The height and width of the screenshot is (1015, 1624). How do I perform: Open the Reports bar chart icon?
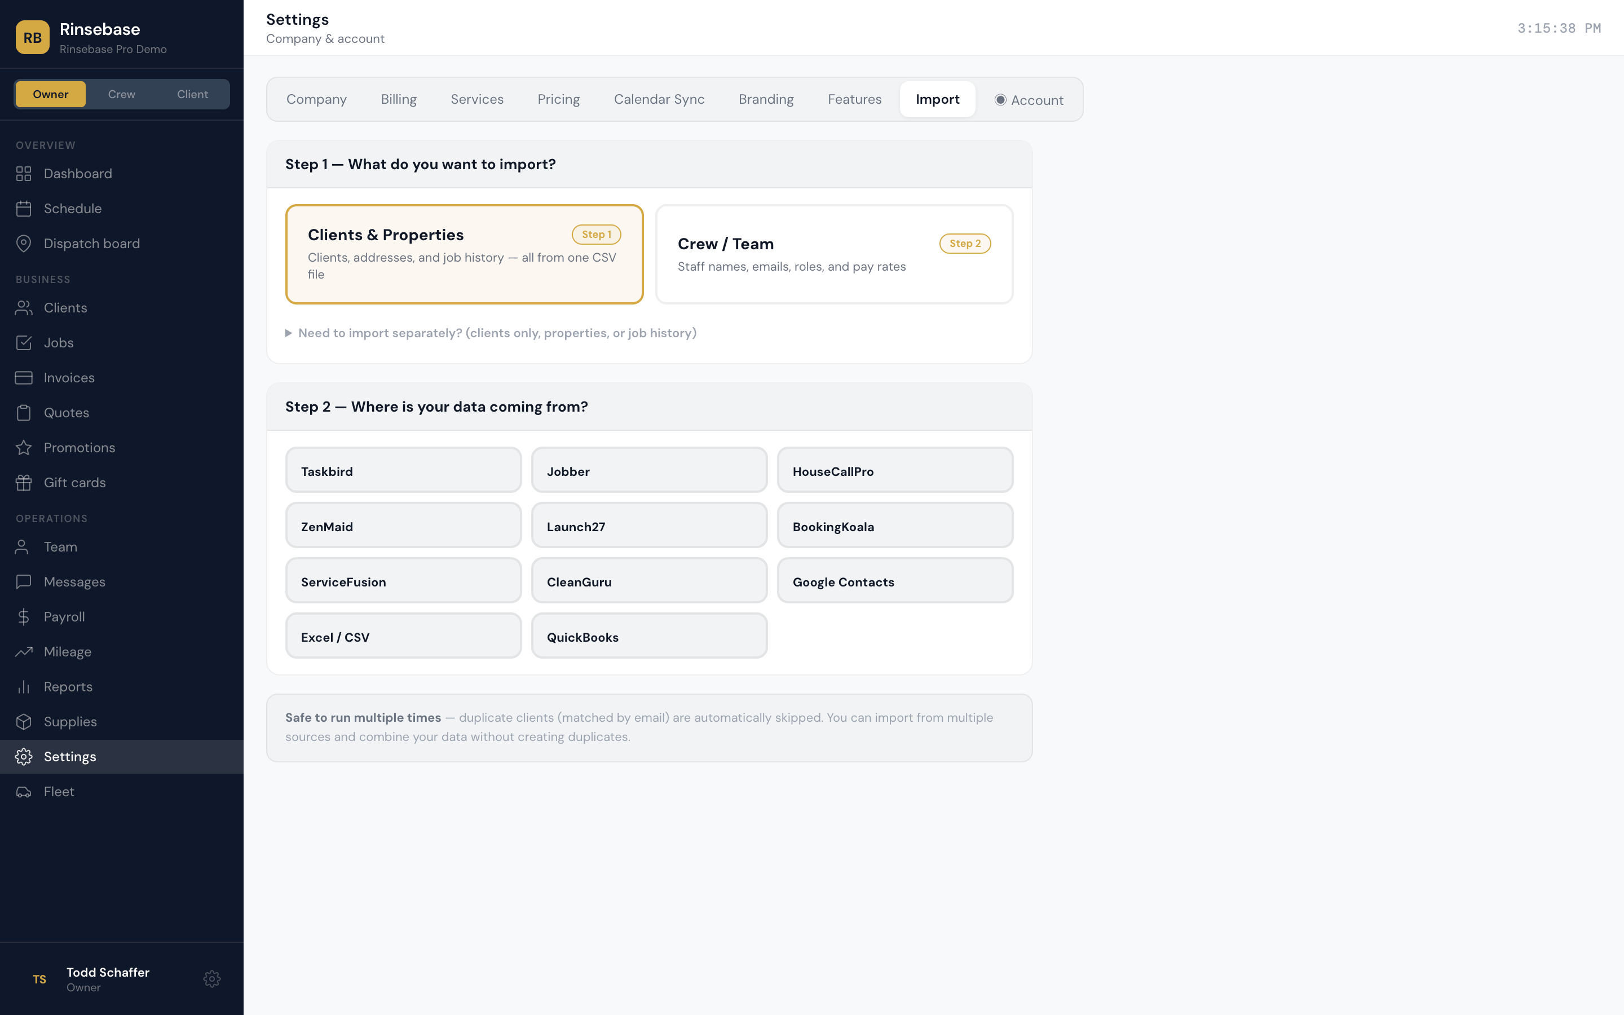(x=24, y=687)
